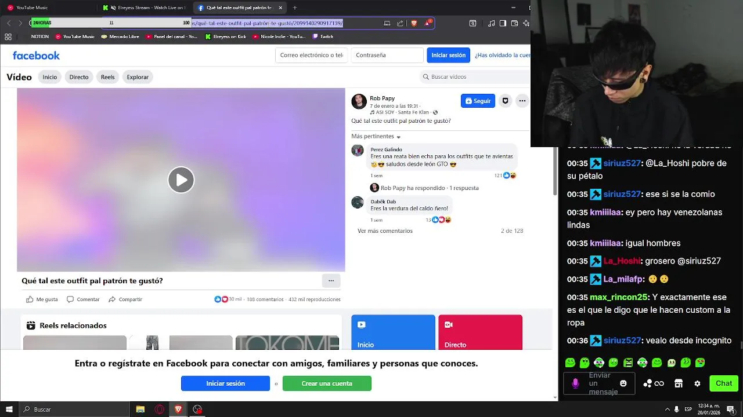Screen dimensions: 743x417
Task: Open the Twitch bookmark
Action: tap(323, 36)
